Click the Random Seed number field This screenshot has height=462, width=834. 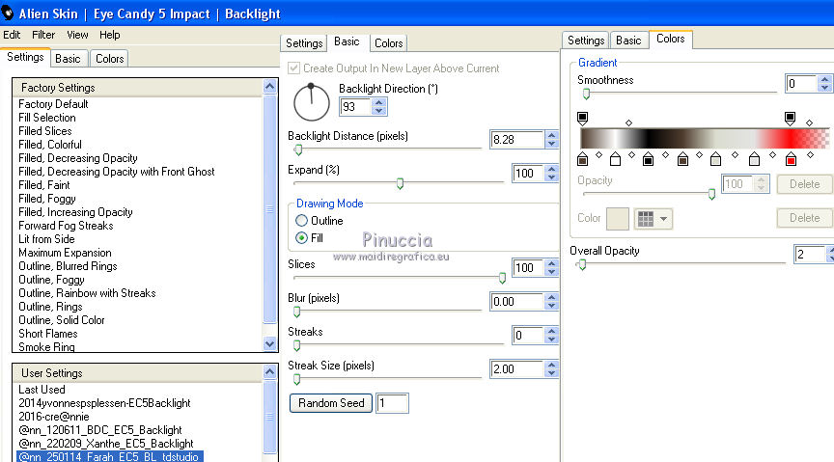click(x=392, y=403)
